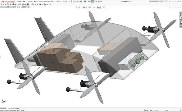This screenshot has height=111, width=182.
Task: Click in the SOLIDWORKS help search field
Action: (157, 2)
